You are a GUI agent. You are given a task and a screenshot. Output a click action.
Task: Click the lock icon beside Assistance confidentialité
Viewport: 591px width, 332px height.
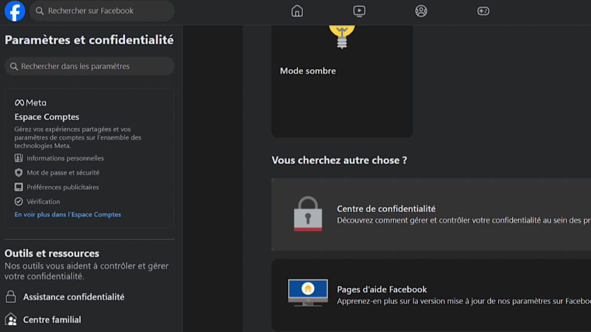(x=10, y=297)
